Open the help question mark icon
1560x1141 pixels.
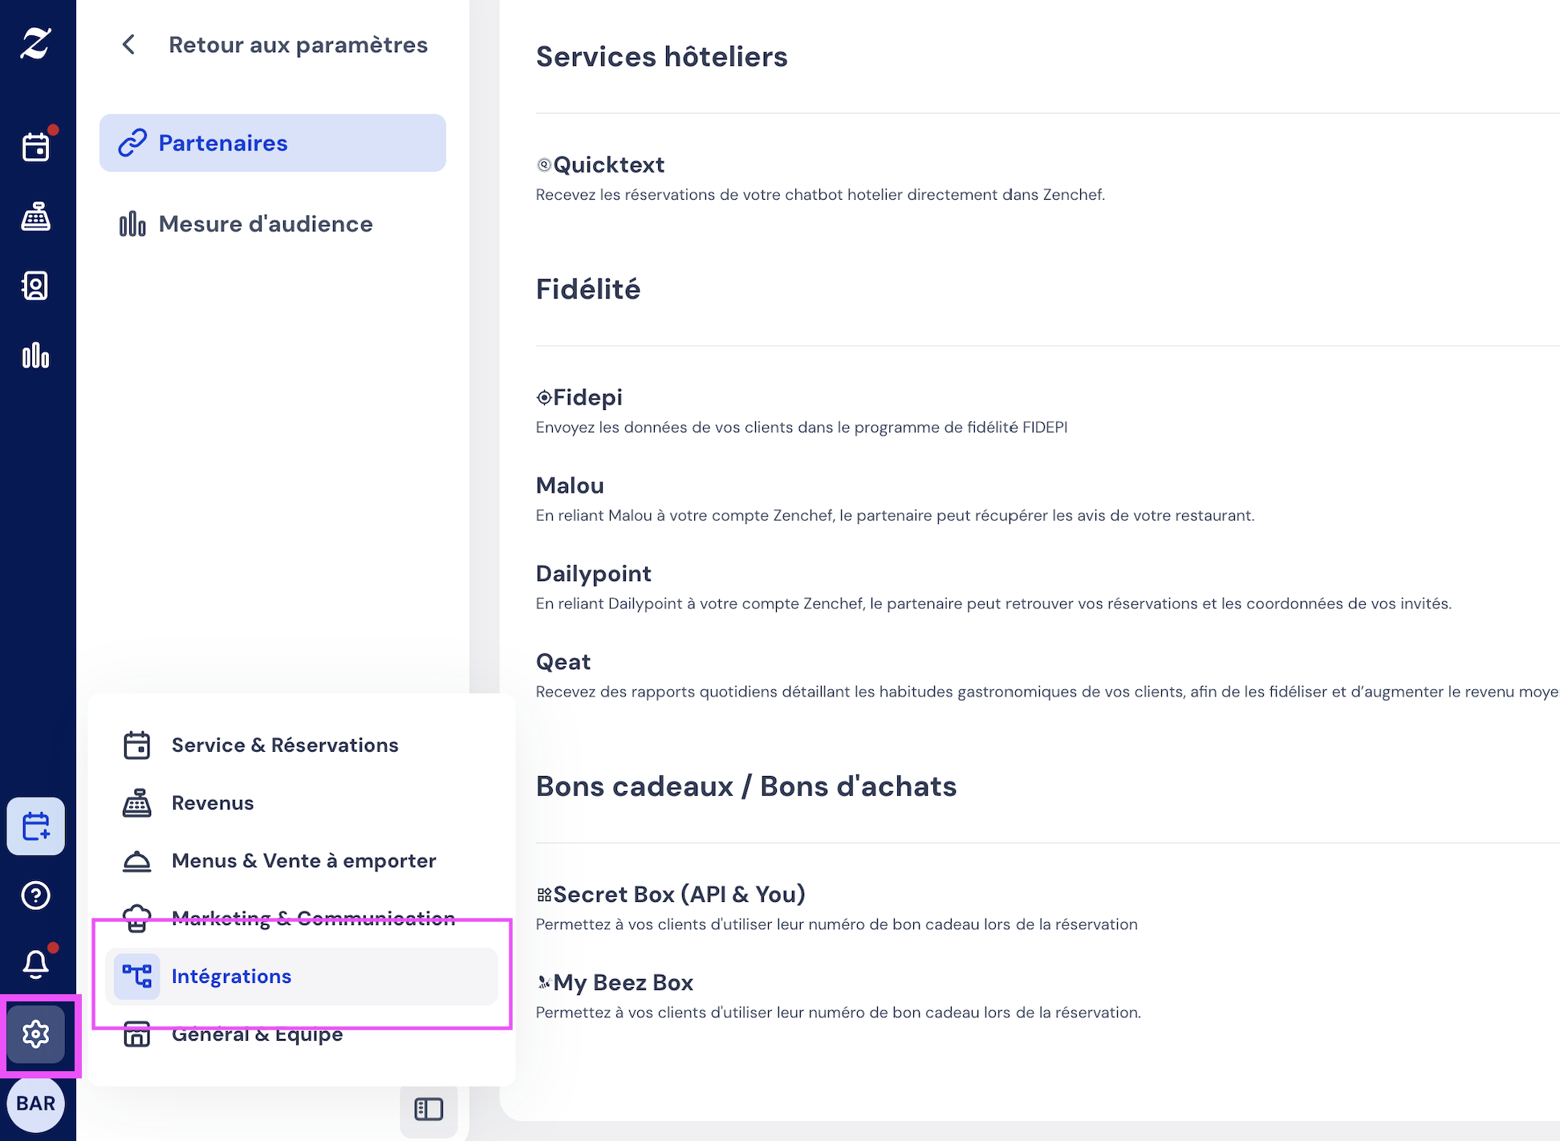click(36, 895)
